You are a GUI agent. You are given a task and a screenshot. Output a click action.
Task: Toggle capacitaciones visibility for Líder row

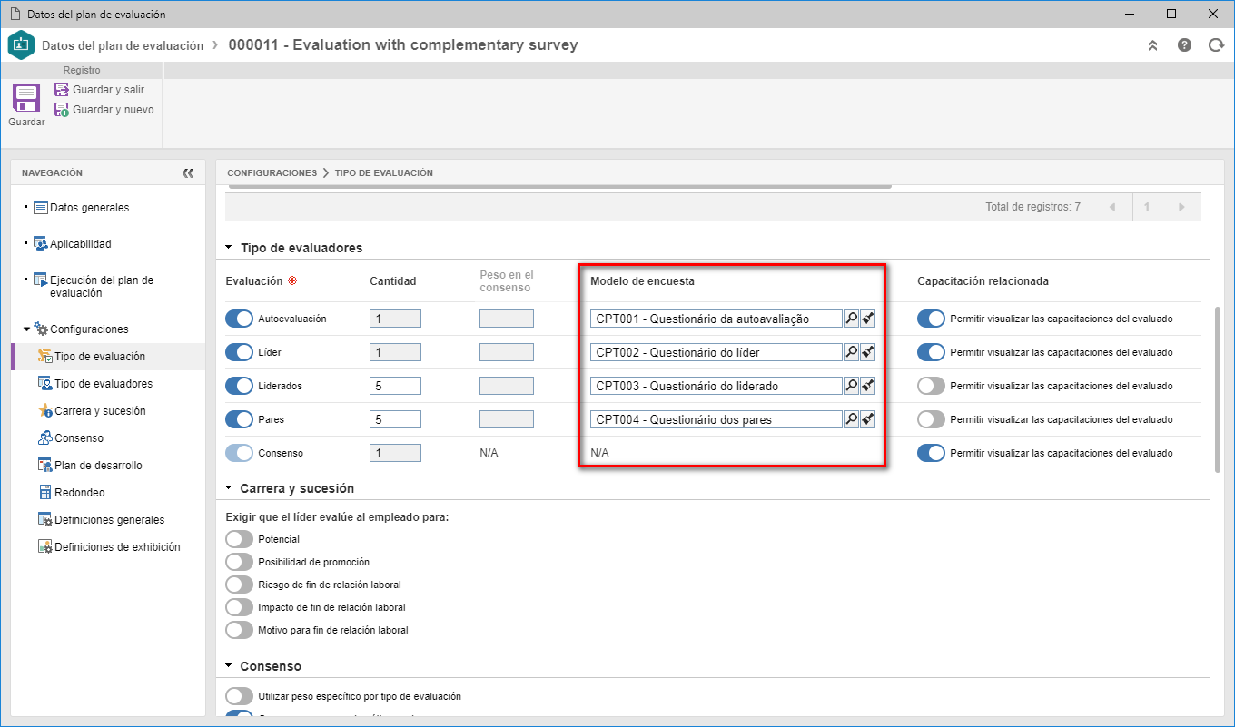point(931,352)
